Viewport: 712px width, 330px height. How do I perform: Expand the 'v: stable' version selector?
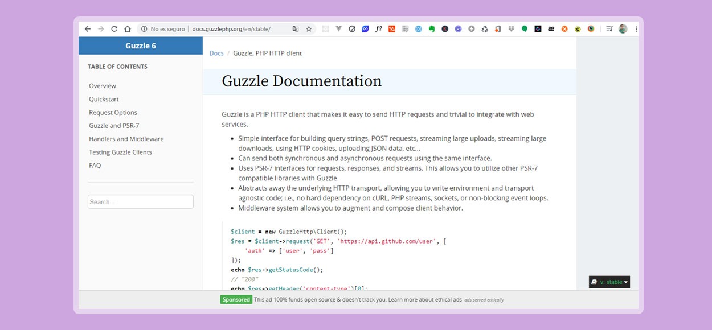(609, 282)
